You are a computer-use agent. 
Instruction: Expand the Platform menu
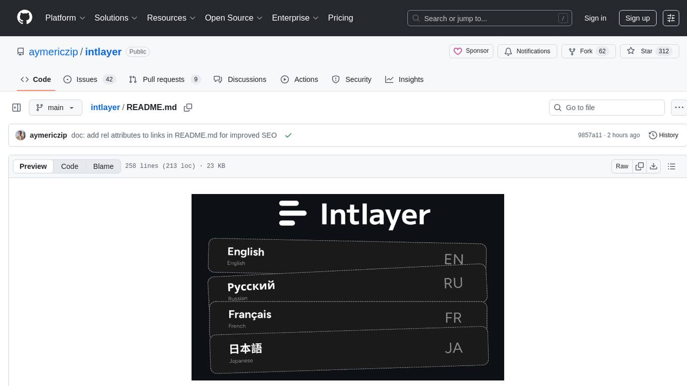point(65,18)
